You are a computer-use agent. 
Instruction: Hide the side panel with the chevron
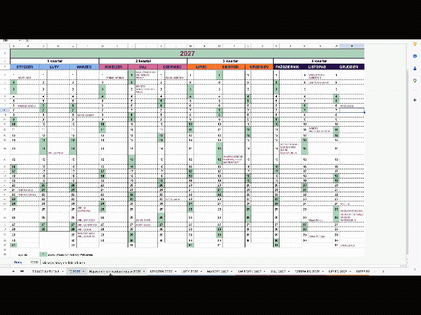tap(415, 270)
